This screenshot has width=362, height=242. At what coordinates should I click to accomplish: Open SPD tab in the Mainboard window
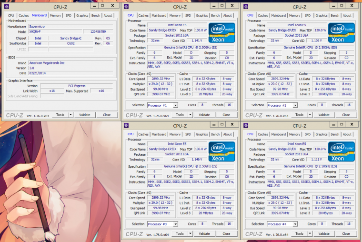click(x=68, y=15)
